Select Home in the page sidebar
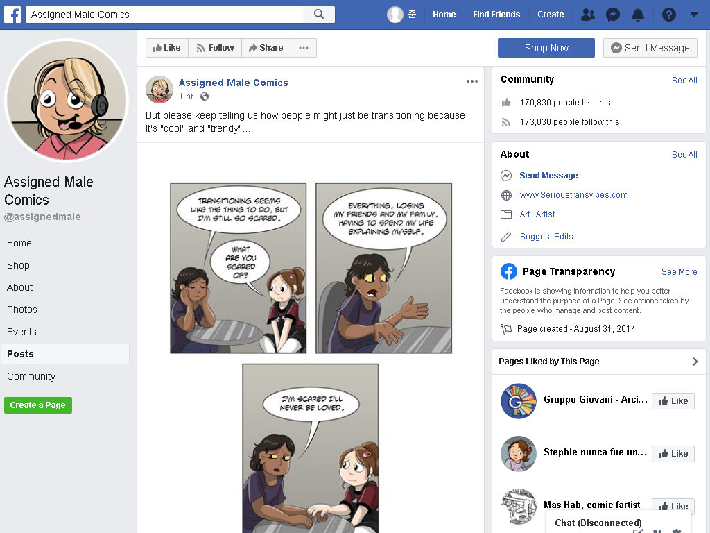The width and height of the screenshot is (710, 533). [19, 243]
